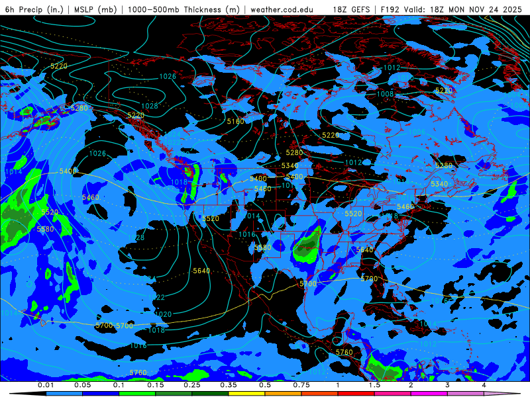Select the 5640 label over the southeastern US
The height and width of the screenshot is (397, 530).
[x=365, y=250]
